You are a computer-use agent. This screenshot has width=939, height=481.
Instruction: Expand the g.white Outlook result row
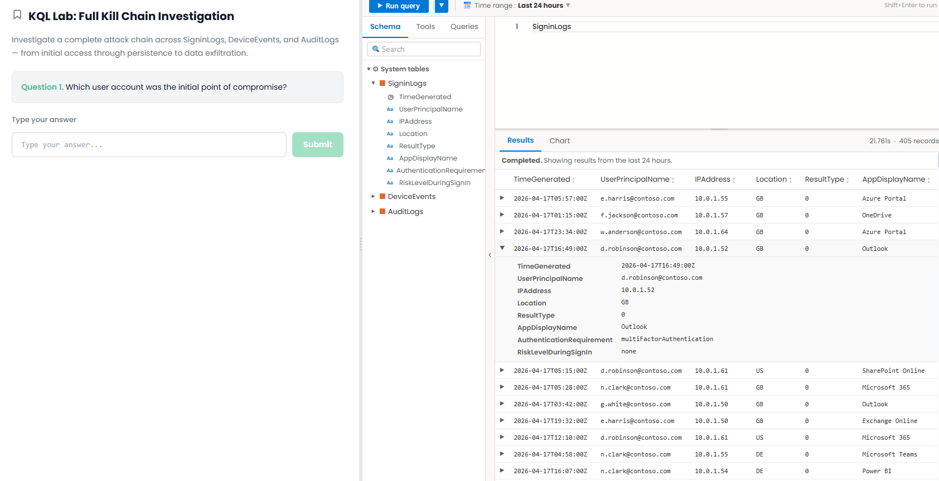502,404
